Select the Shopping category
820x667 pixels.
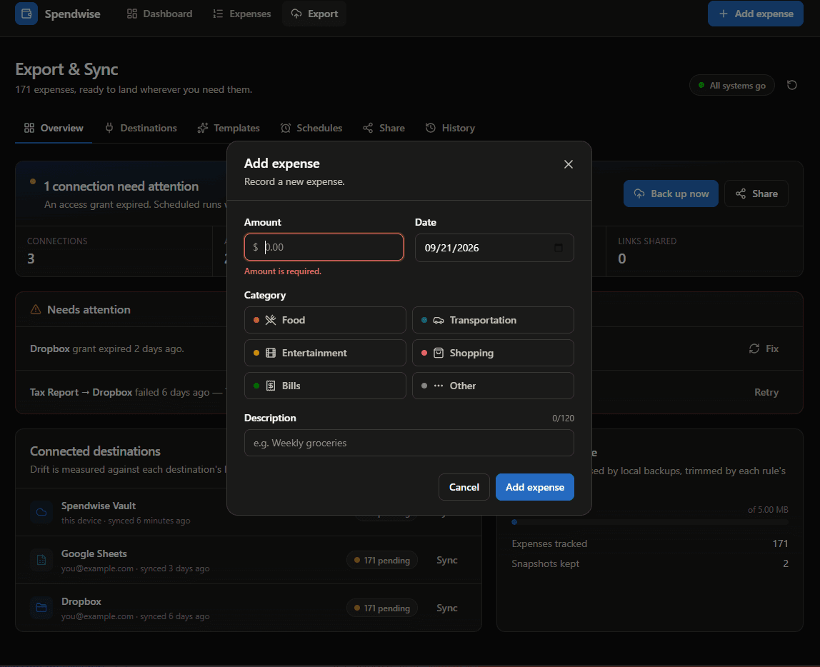(x=493, y=353)
